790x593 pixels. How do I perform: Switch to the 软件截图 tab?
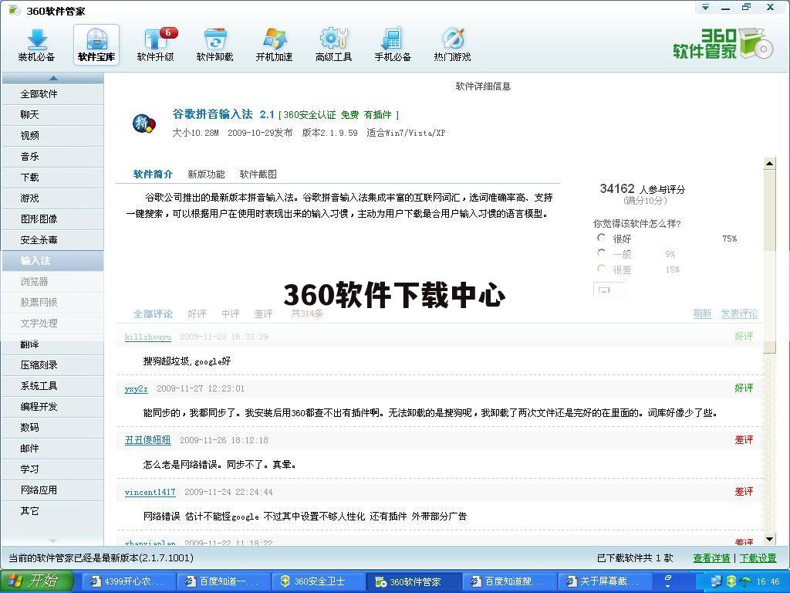[258, 174]
